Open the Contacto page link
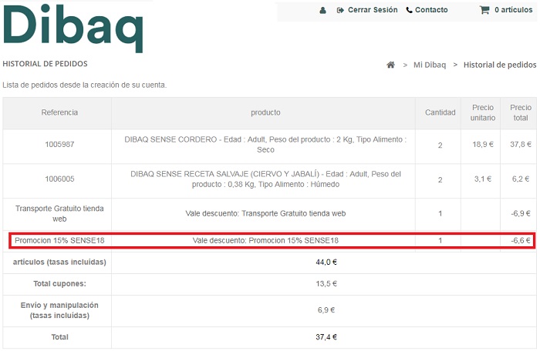 coord(431,10)
